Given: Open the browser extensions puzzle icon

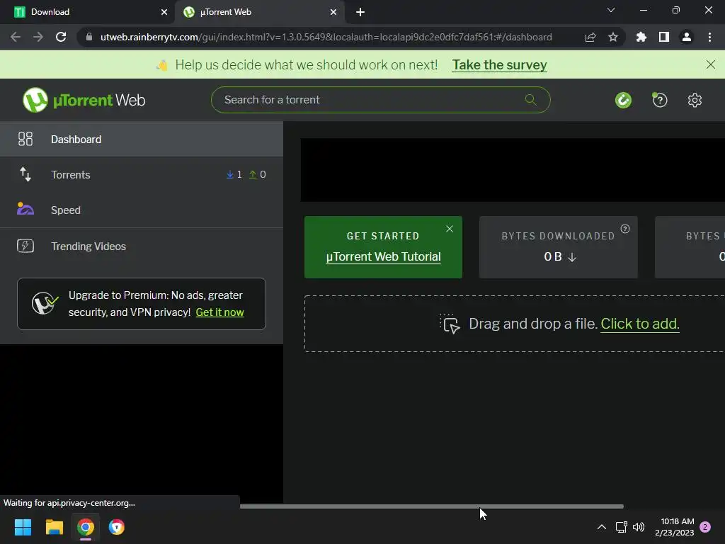Looking at the screenshot, I should (641, 37).
